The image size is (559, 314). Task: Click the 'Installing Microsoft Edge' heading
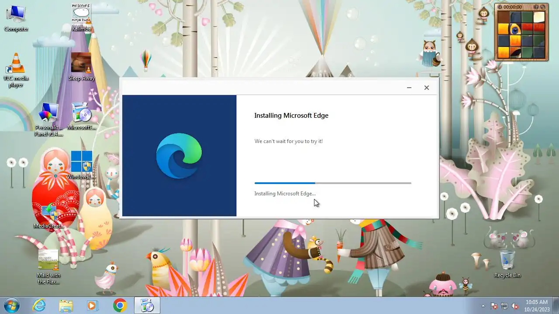click(291, 116)
